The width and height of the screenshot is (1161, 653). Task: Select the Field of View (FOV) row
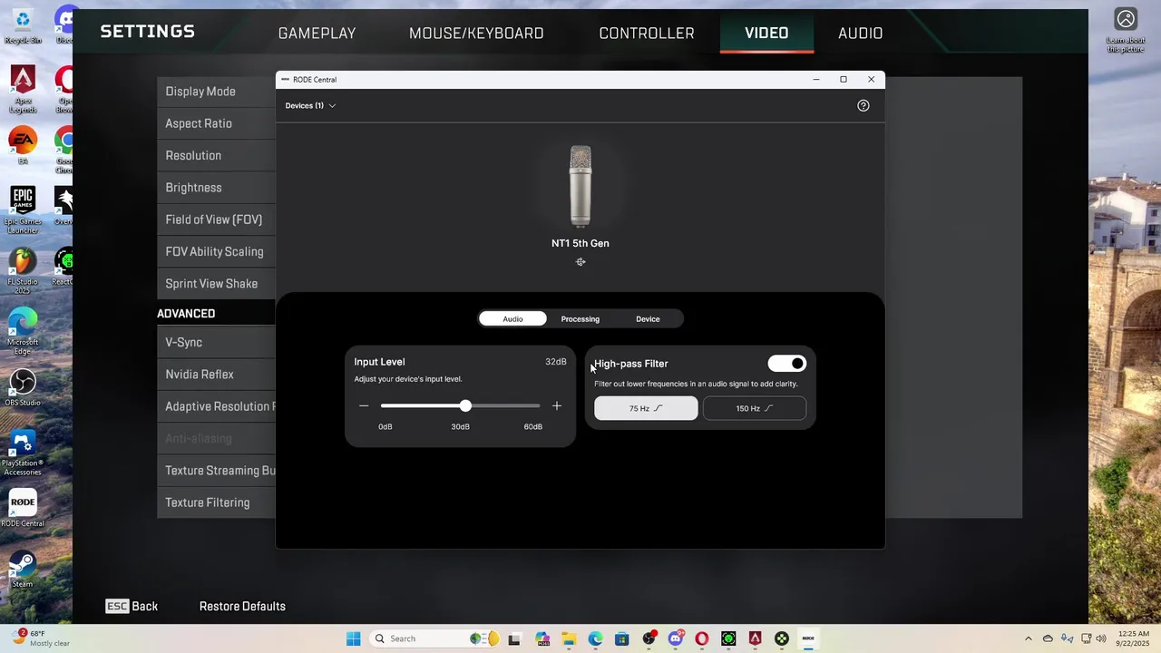(x=216, y=219)
